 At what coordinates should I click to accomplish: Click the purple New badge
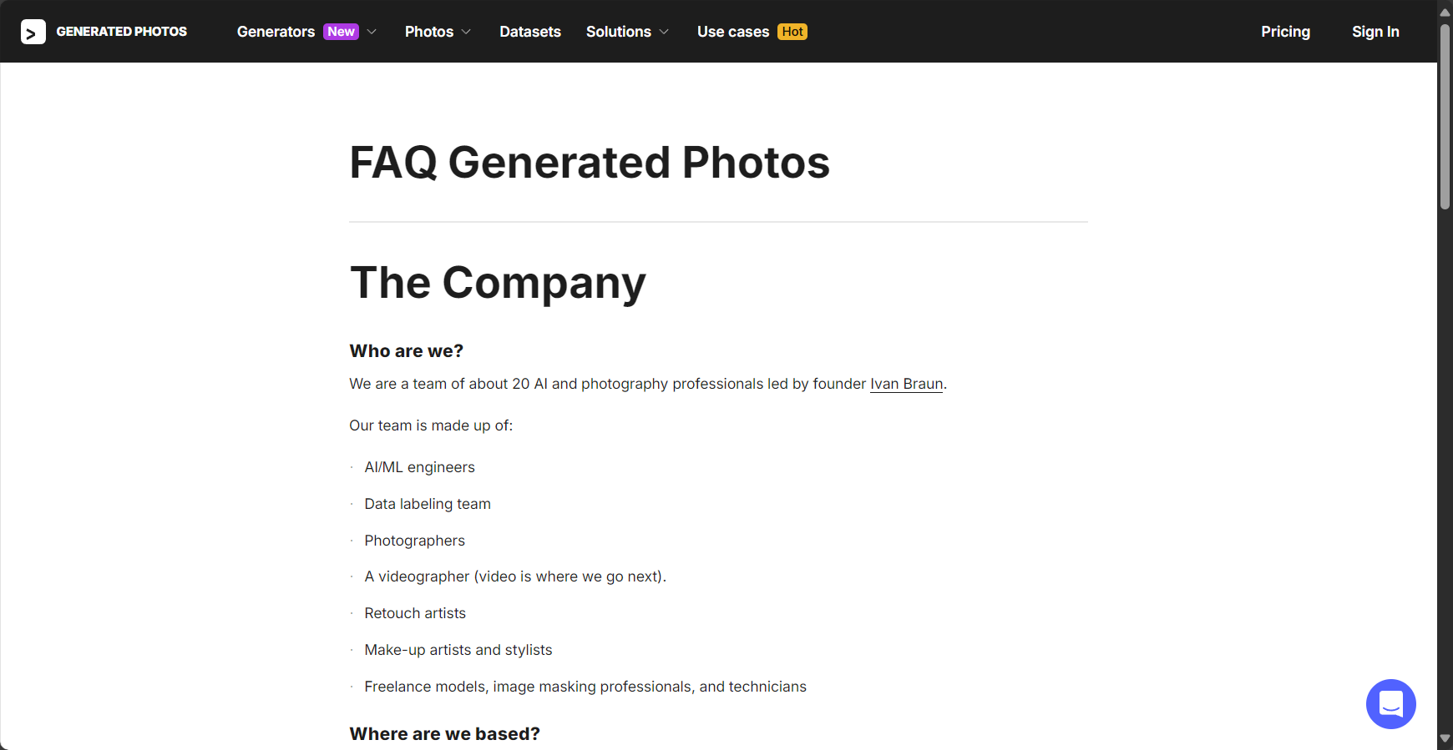tap(341, 32)
